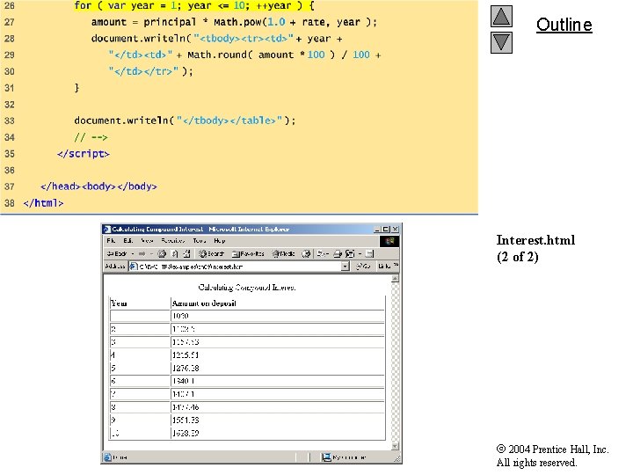
Task: Click the Home icon in the toolbar
Action: click(x=186, y=253)
